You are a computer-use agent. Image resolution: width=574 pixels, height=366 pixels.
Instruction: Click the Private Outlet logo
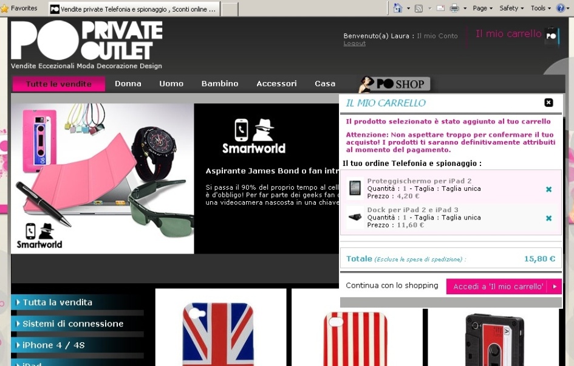coord(87,40)
